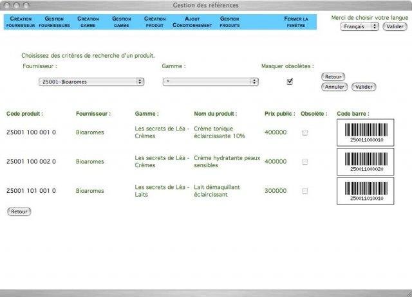The width and height of the screenshot is (412, 297).
Task: Choose Gestion produits in the menu bar
Action: (x=230, y=22)
